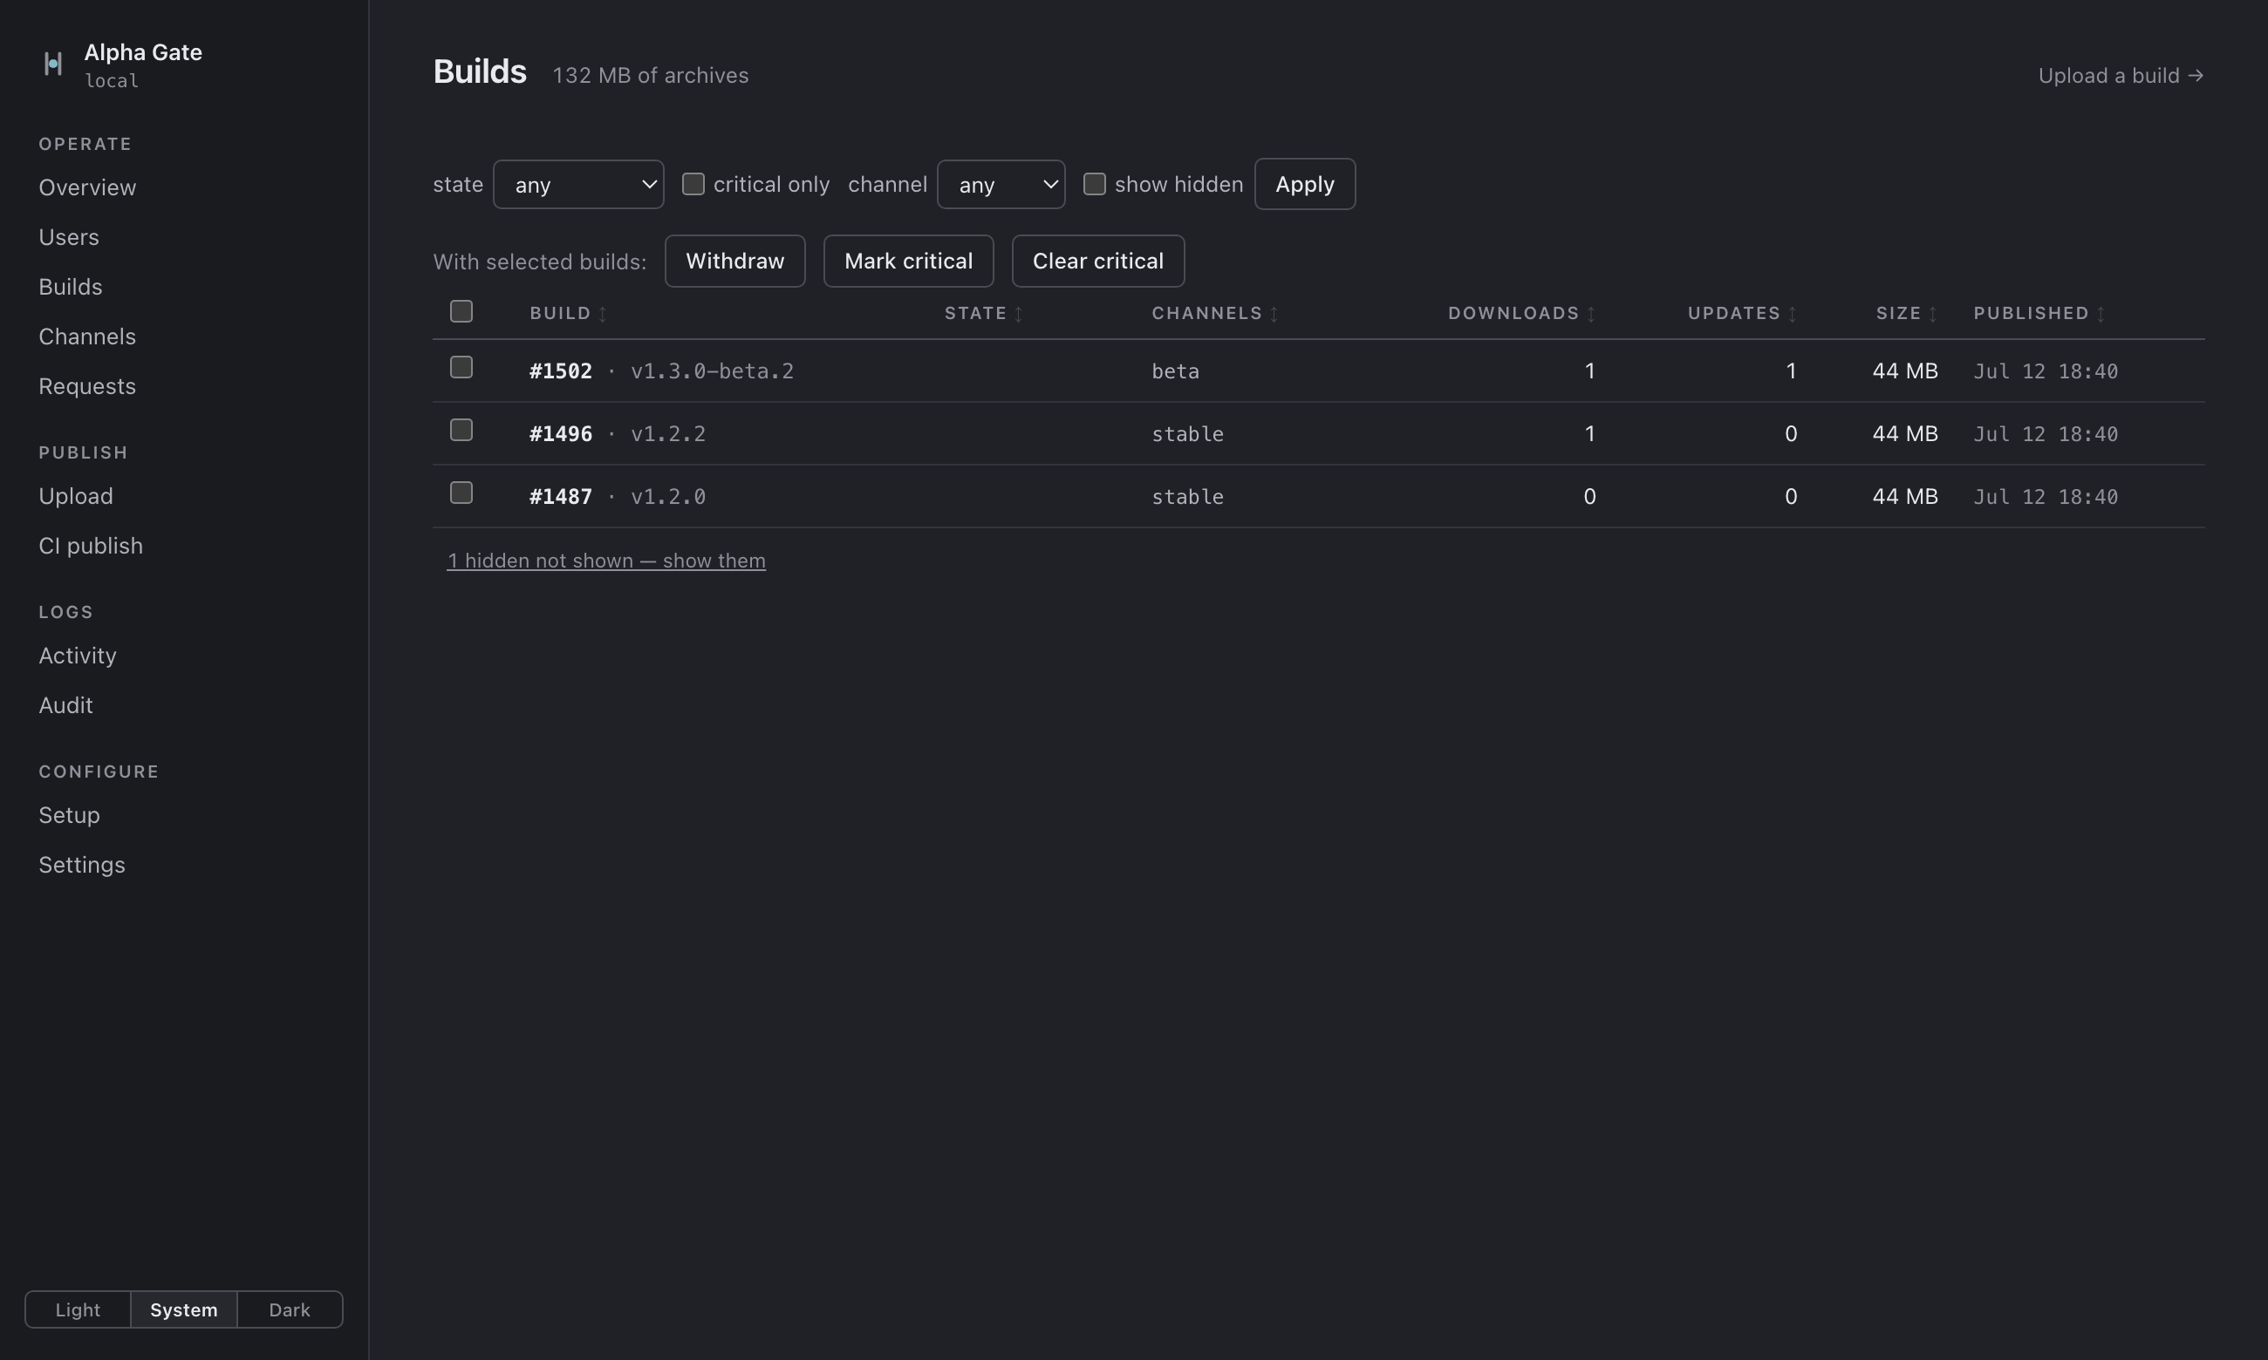Click the 132 MB of archives text
The image size is (2268, 1360).
(x=650, y=75)
